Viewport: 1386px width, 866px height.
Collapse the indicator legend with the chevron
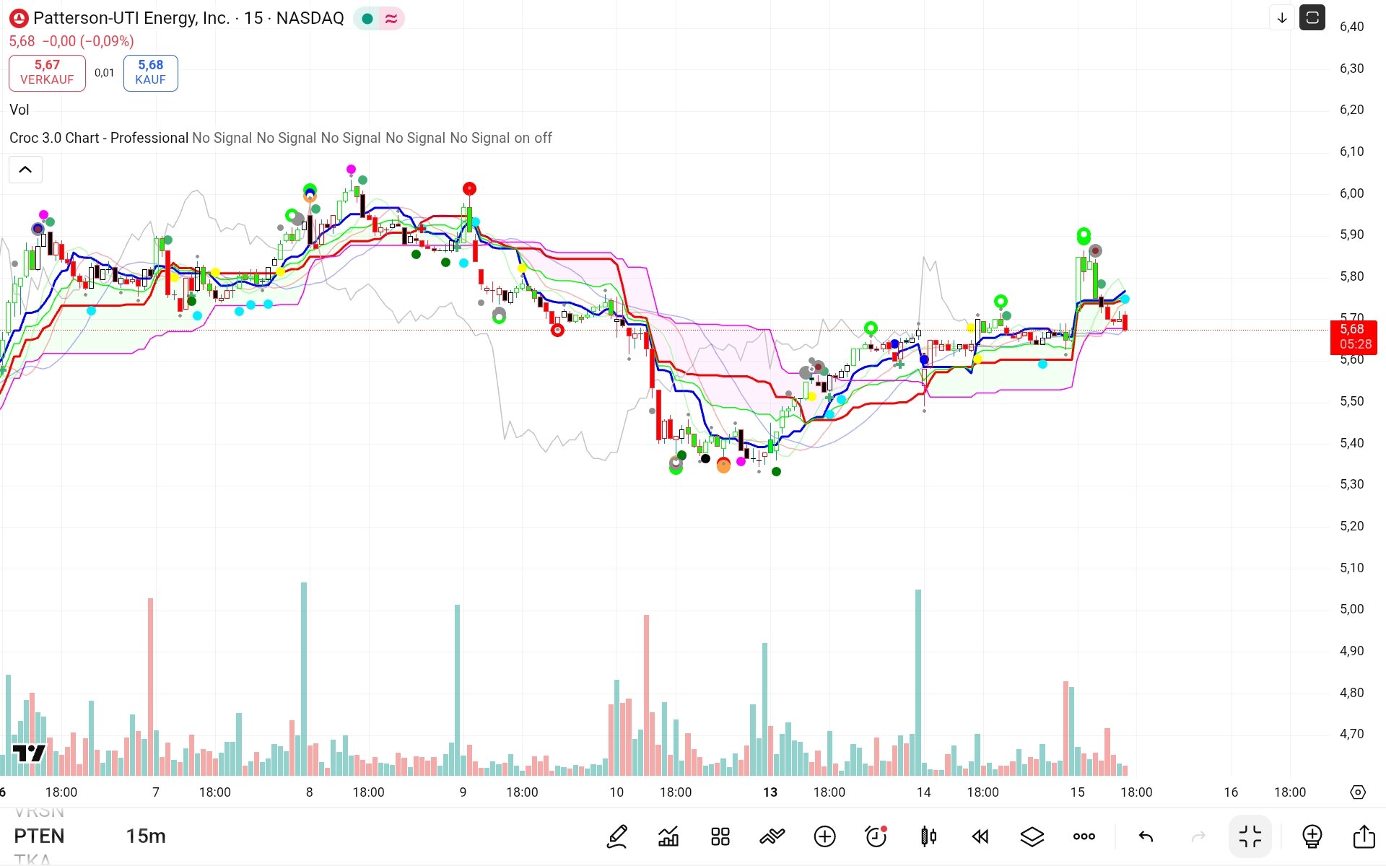point(25,170)
